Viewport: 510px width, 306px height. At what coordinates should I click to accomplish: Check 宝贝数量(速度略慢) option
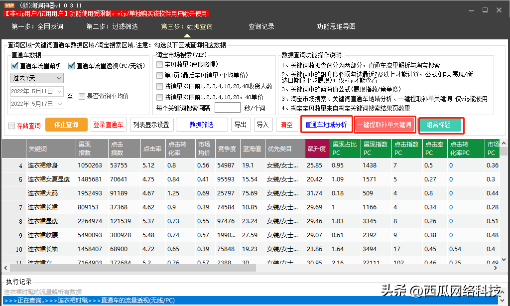click(x=160, y=64)
